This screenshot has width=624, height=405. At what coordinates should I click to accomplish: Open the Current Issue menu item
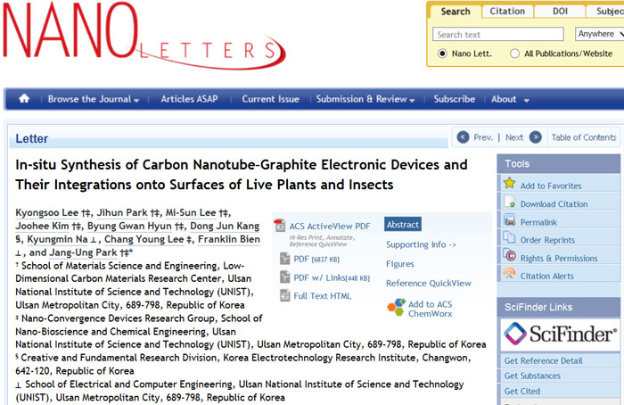point(270,99)
